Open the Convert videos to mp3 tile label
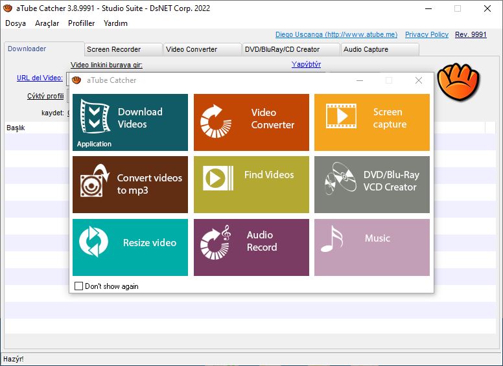The image size is (503, 366). [x=150, y=184]
